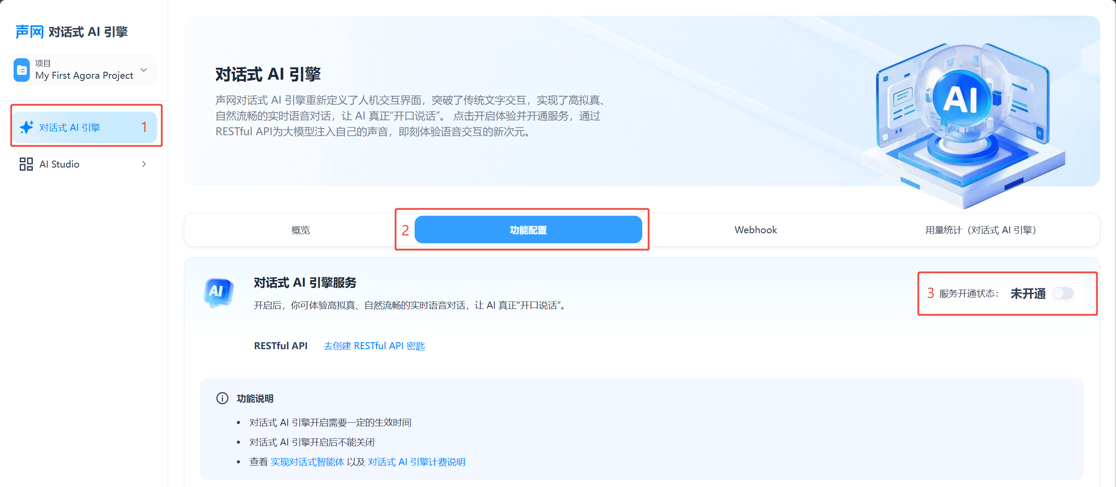Click the info icon beside 功能说明

click(222, 398)
